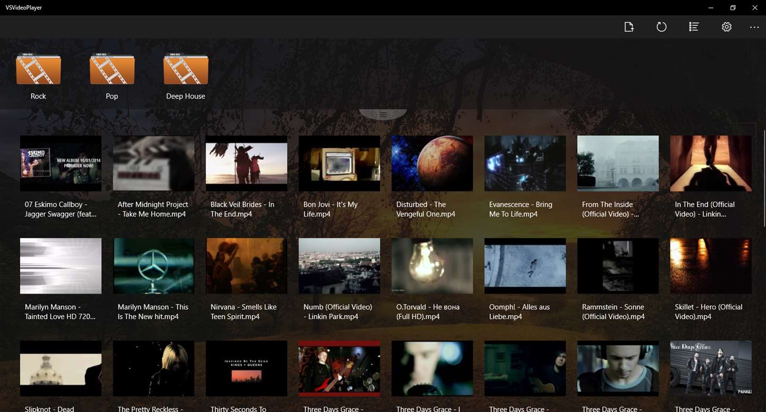Play Evanescence Bring Me To Life thumbnail
Viewport: 766px width, 412px height.
tap(525, 163)
